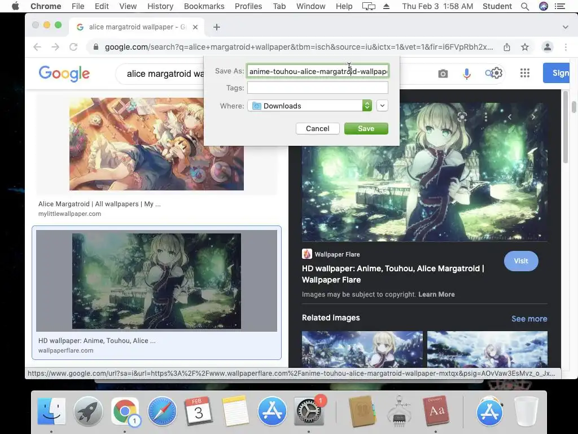The image size is (578, 434).
Task: Click the Google logo
Action: click(64, 73)
